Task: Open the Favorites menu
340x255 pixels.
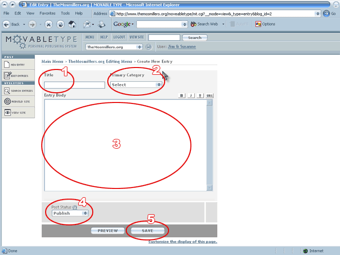Action: 48,13
